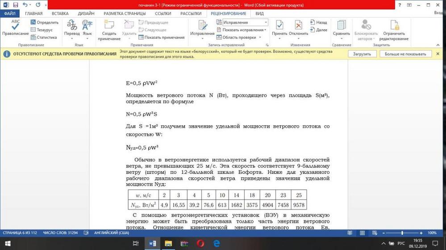Click the Save icon in quick access toolbar
The image size is (446, 250).
[16, 5]
